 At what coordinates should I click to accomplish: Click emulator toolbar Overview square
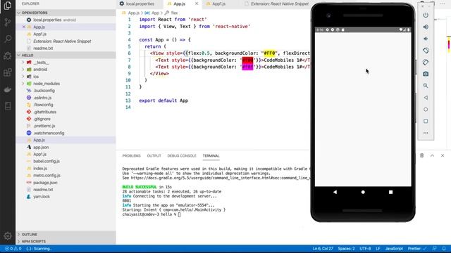tap(426, 121)
